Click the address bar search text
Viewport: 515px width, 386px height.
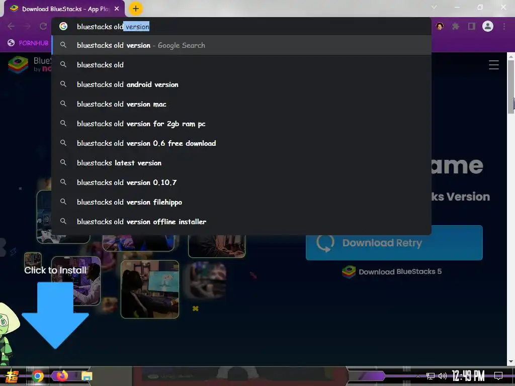point(113,27)
